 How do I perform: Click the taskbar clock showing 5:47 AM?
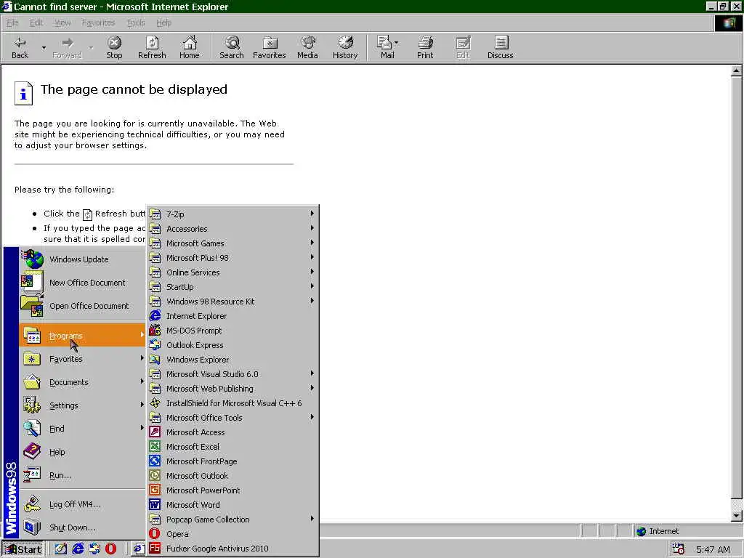[713, 549]
